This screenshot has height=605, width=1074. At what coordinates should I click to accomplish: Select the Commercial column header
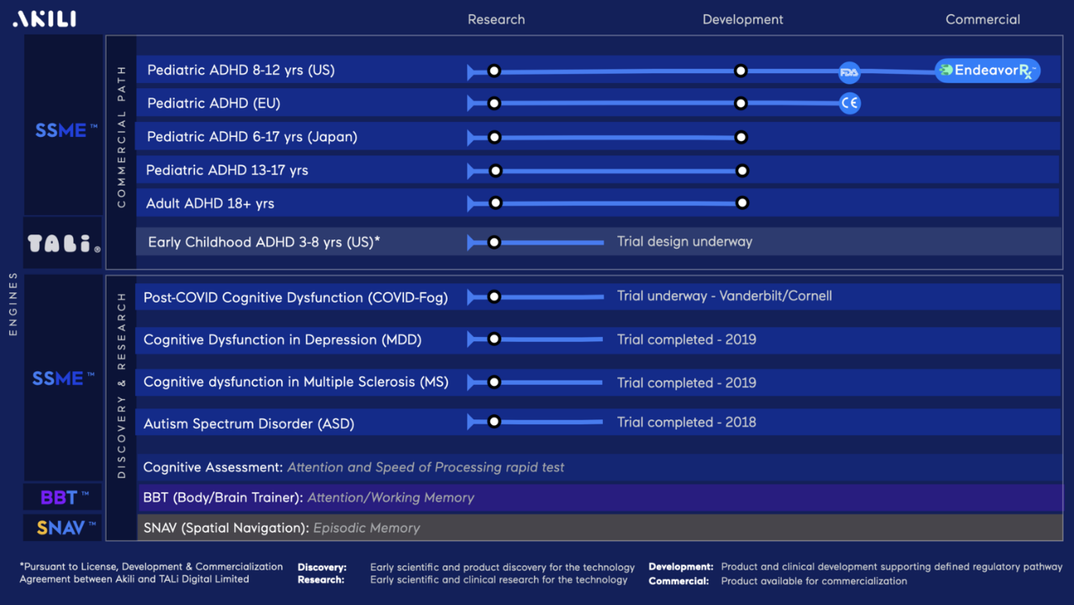point(982,19)
